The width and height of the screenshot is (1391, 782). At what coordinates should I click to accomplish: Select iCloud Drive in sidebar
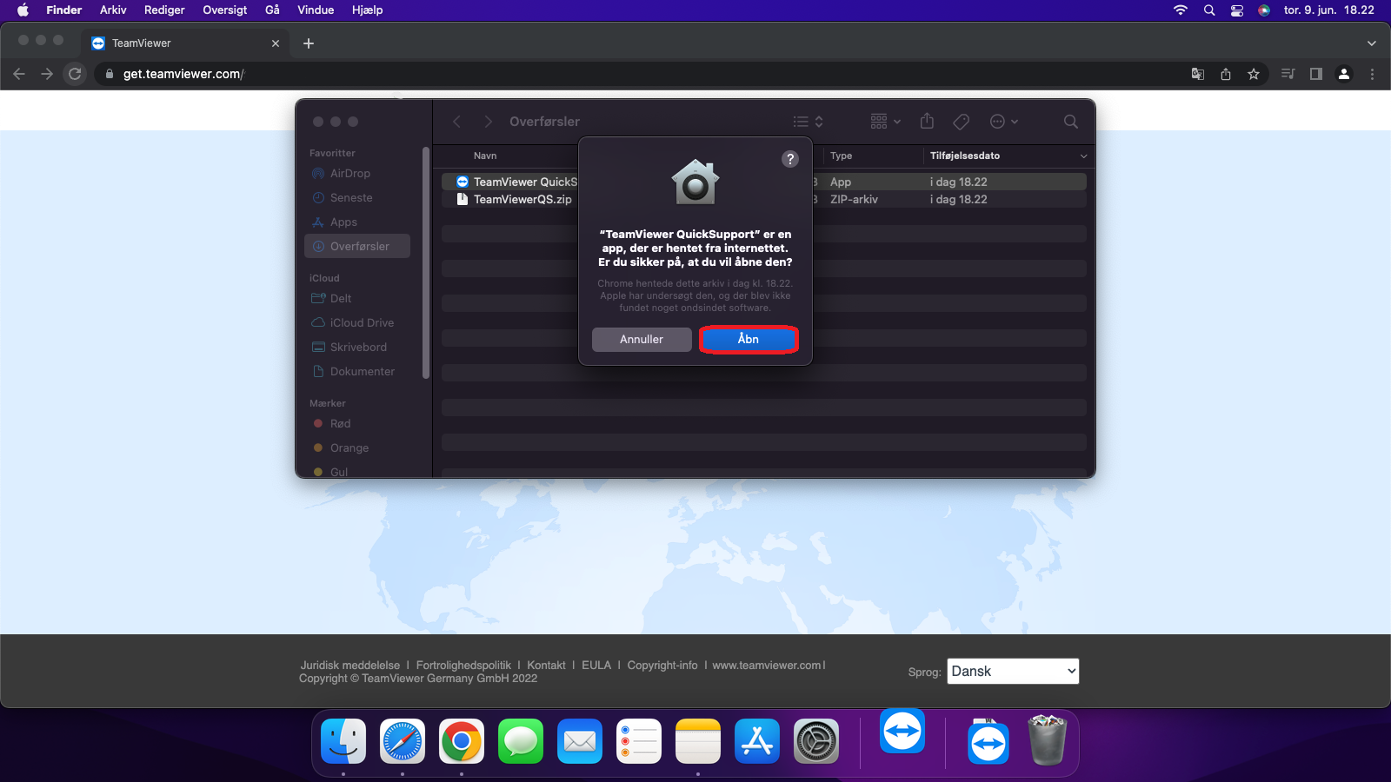point(357,323)
